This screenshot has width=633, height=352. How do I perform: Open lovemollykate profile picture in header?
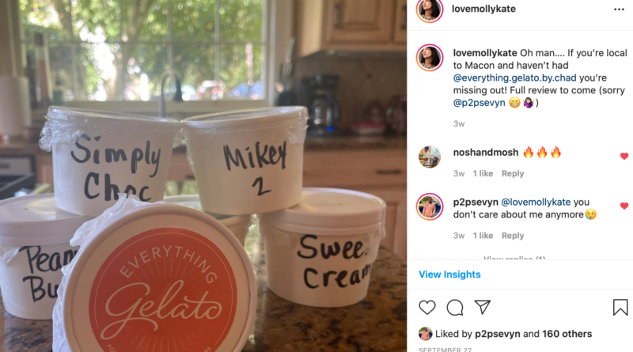point(430,9)
